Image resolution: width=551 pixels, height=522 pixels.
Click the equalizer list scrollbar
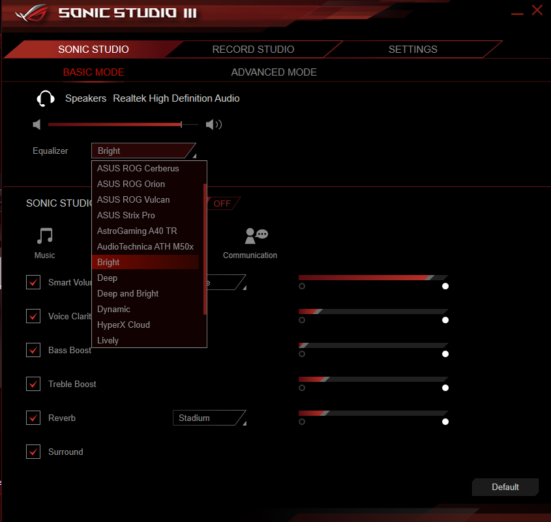[x=205, y=249]
